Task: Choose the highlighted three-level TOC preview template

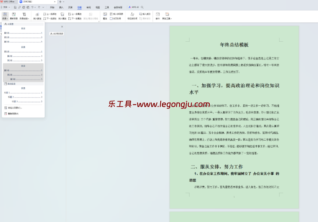Action: tap(23, 73)
